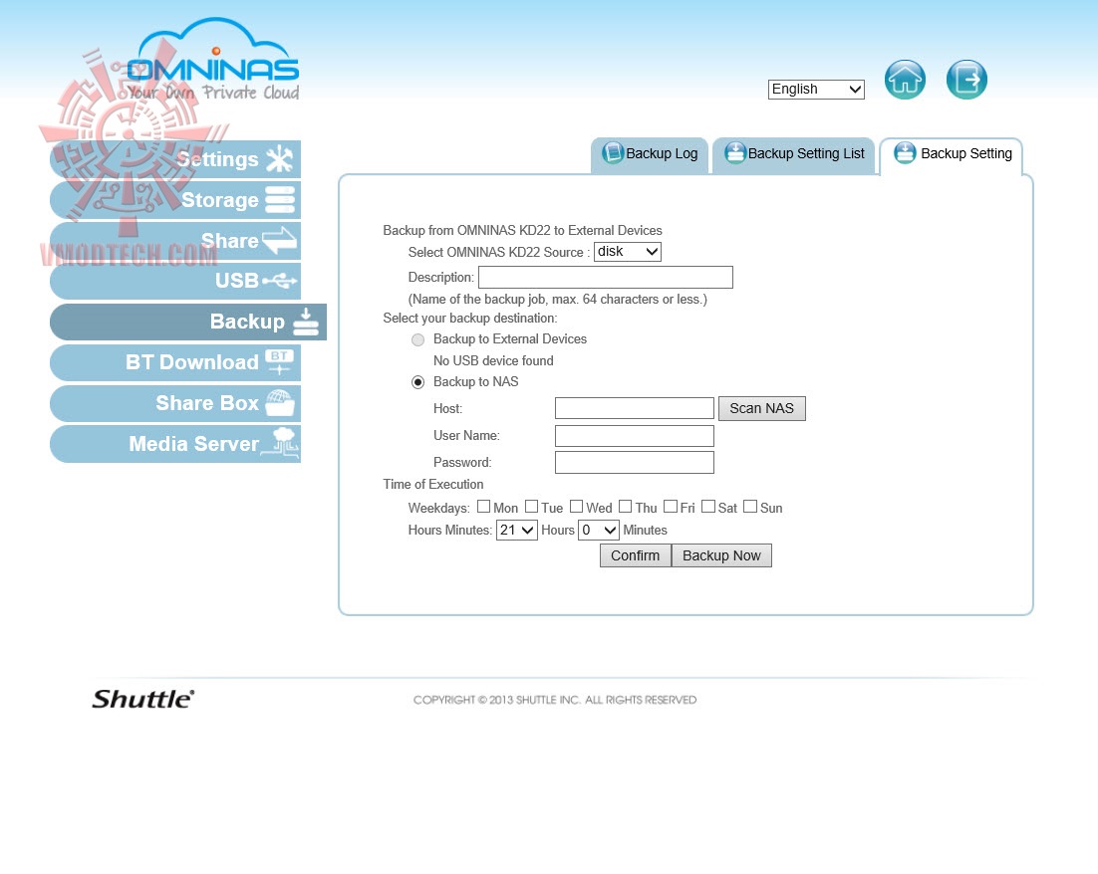Check the Sat weekday checkbox

click(708, 506)
